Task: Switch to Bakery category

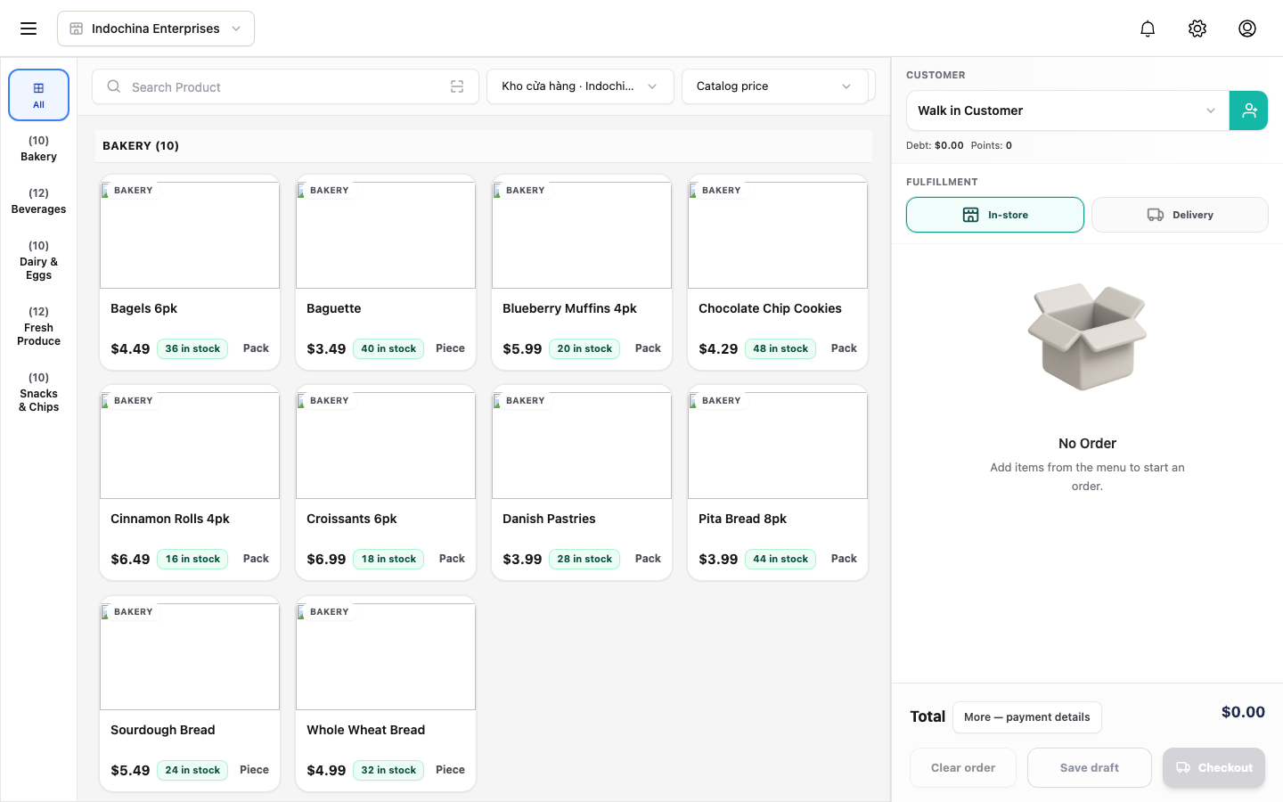Action: tap(39, 149)
